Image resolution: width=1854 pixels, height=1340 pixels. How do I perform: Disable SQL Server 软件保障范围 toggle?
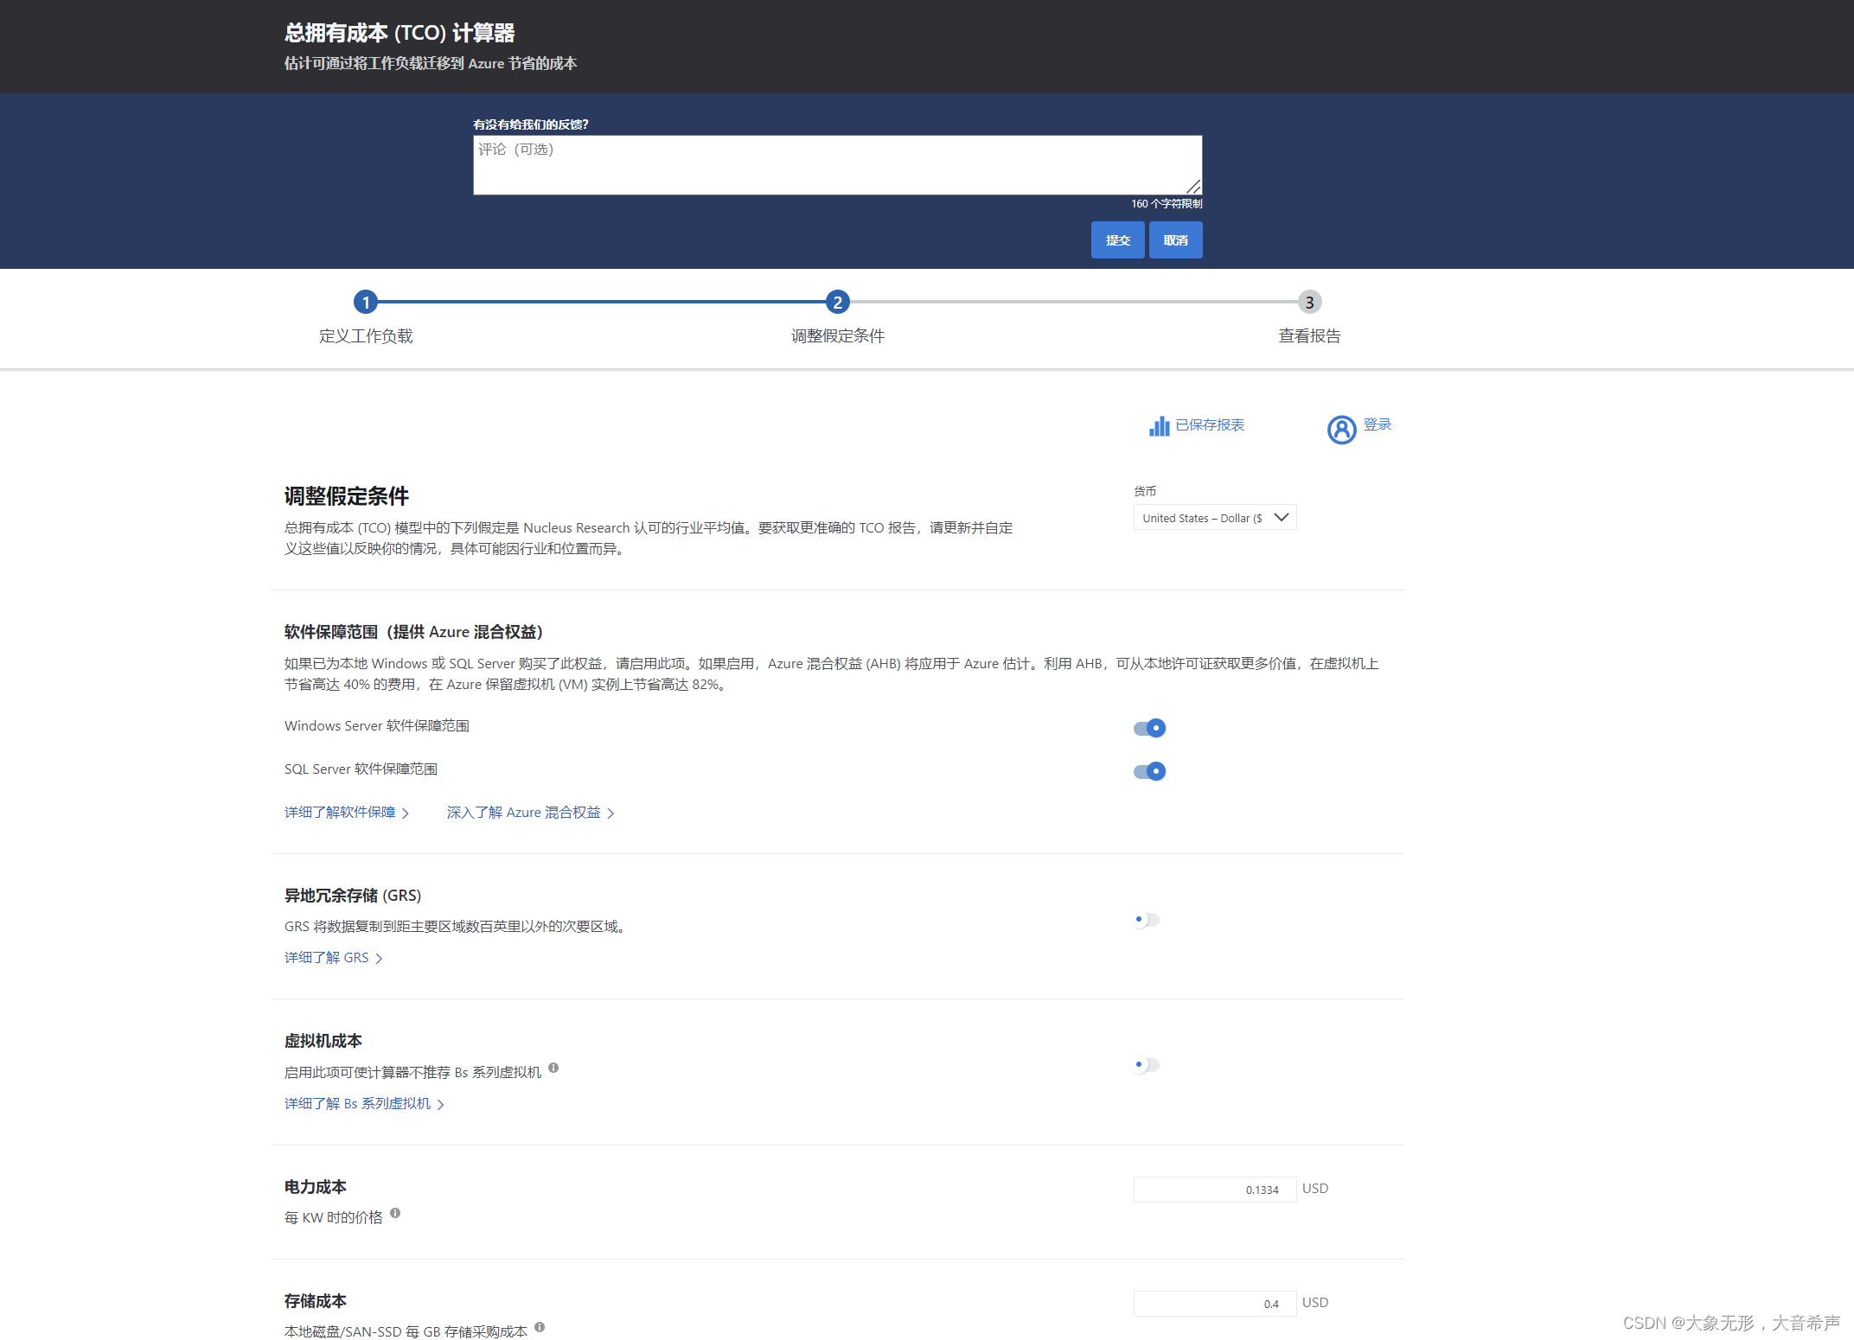point(1149,771)
